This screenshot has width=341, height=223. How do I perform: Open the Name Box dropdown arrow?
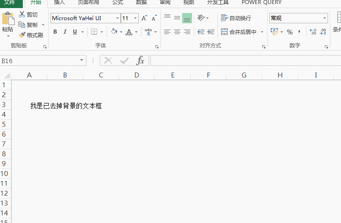coord(82,60)
